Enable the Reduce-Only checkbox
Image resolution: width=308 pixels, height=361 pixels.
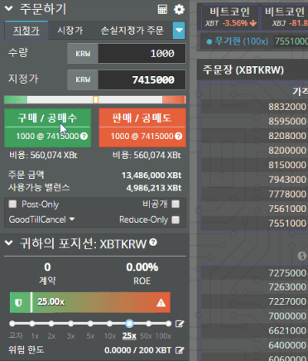176,219
